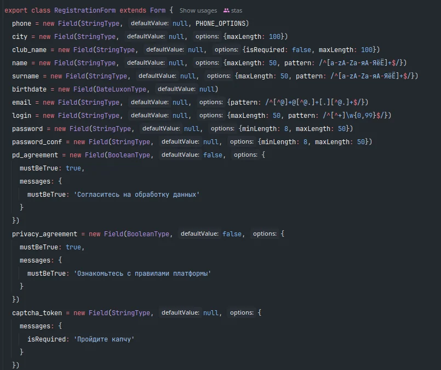
Task: Click the extends keyword
Action: point(133,10)
